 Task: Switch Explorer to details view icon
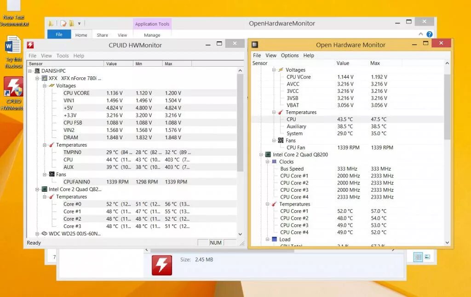pyautogui.click(x=418, y=257)
